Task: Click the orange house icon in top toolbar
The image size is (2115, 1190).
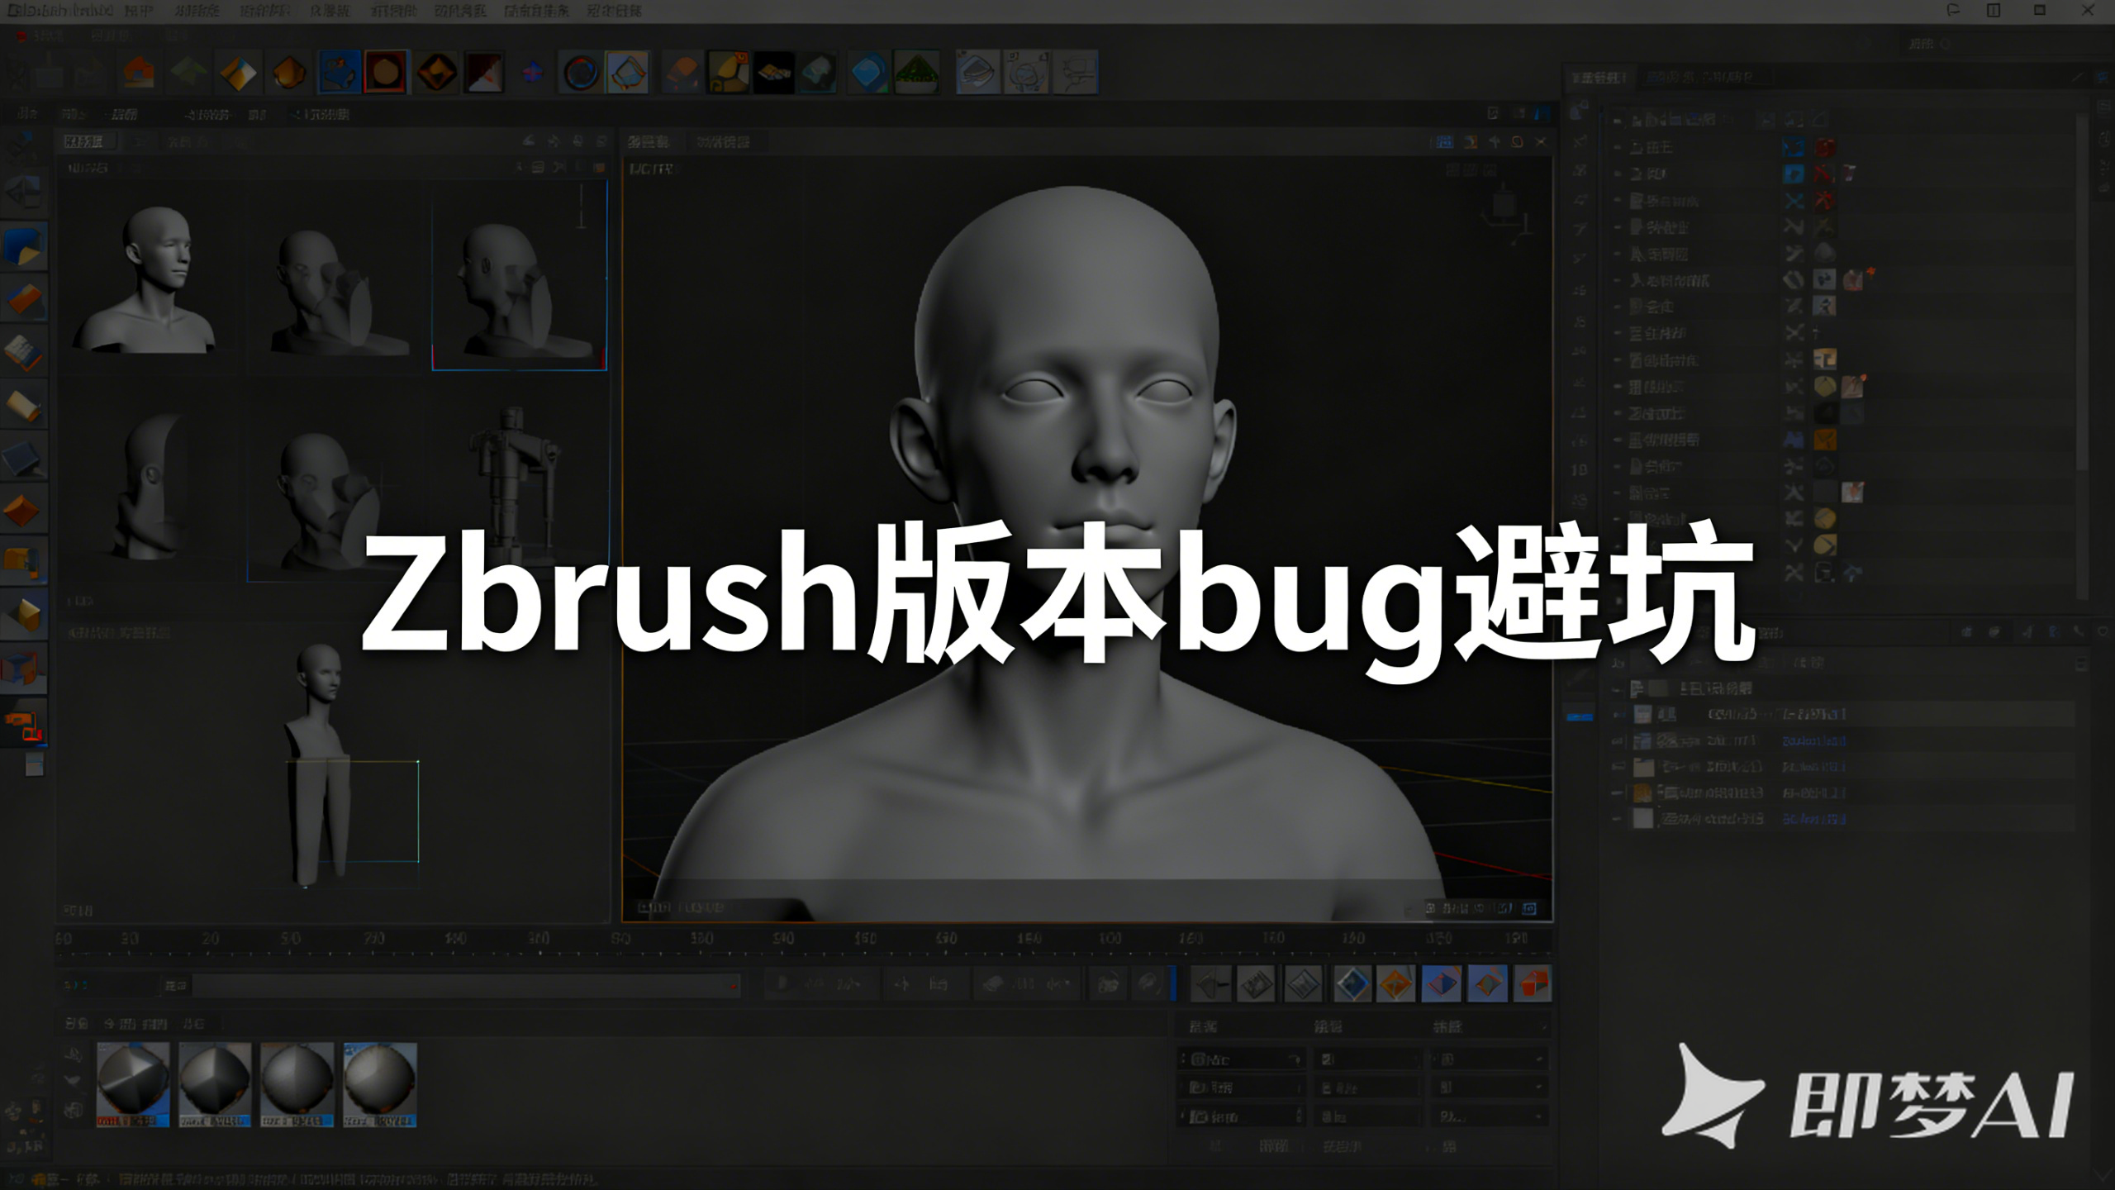Action: coord(138,73)
